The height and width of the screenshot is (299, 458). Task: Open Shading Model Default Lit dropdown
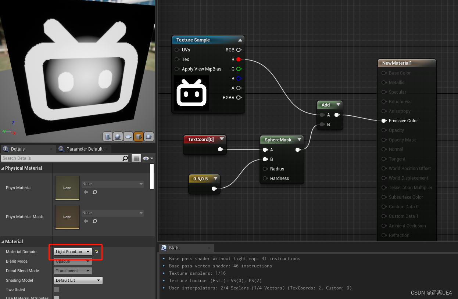point(78,280)
